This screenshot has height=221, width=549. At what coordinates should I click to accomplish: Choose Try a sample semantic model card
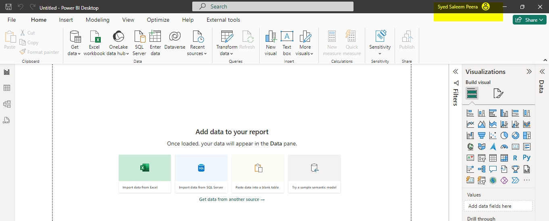[x=314, y=174]
